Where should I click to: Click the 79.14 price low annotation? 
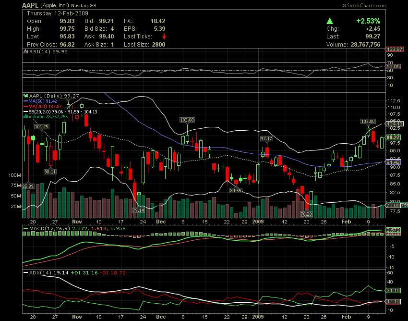(x=138, y=210)
